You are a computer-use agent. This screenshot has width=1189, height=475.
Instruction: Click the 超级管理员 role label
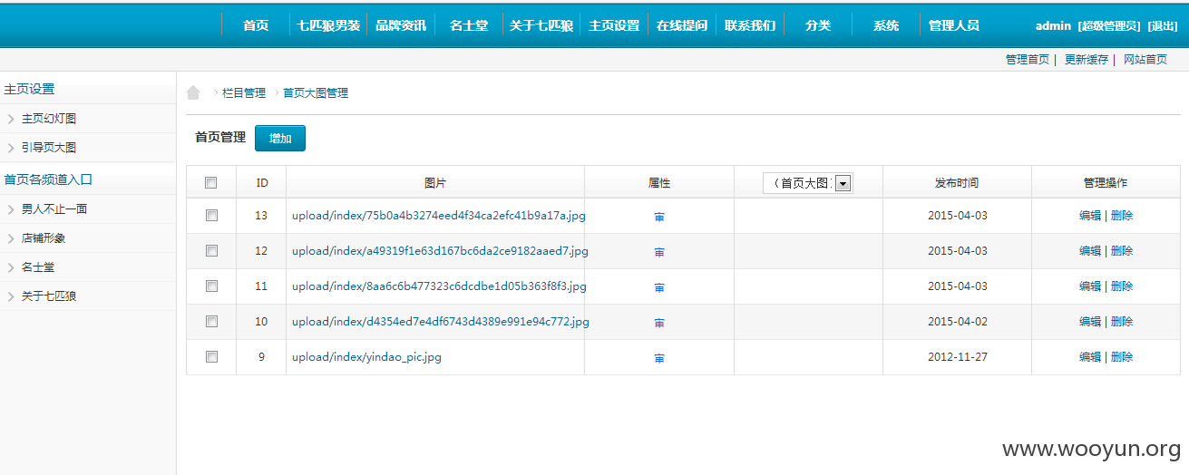1109,26
